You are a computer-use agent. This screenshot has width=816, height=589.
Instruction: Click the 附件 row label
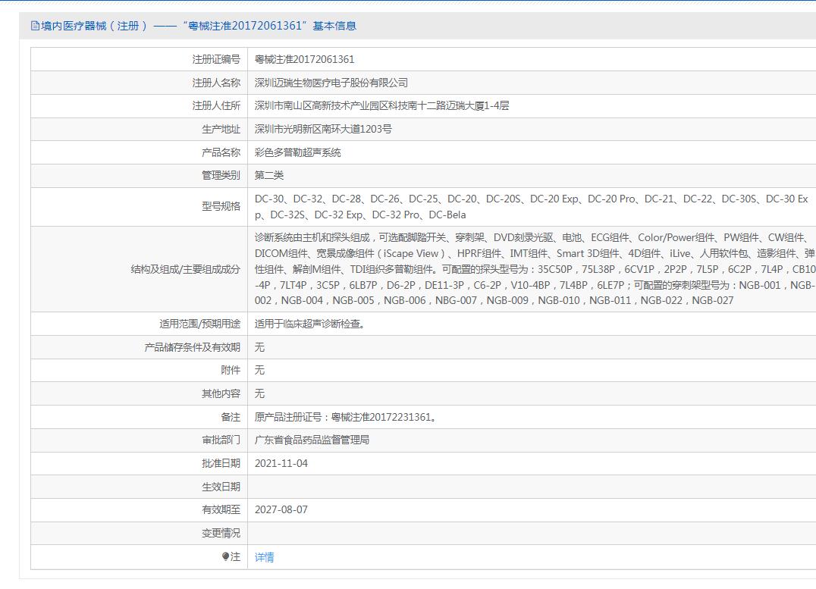click(x=231, y=370)
